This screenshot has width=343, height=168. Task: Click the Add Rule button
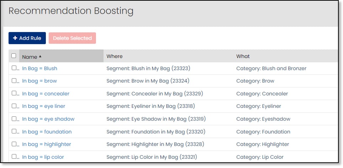pyautogui.click(x=27, y=38)
